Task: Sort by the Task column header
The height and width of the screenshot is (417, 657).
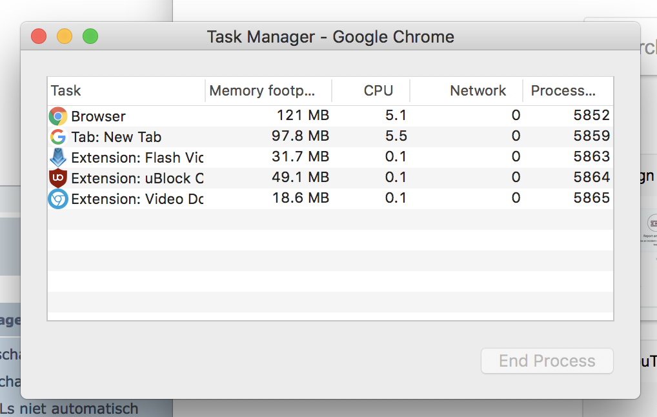Action: coord(126,90)
